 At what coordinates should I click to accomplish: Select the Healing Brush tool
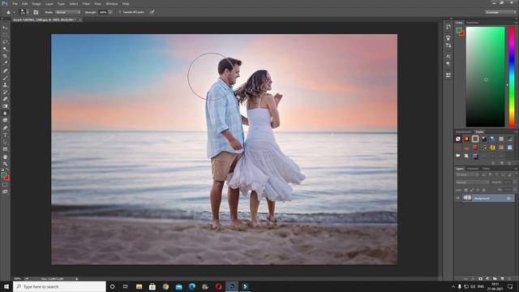[x=5, y=71]
